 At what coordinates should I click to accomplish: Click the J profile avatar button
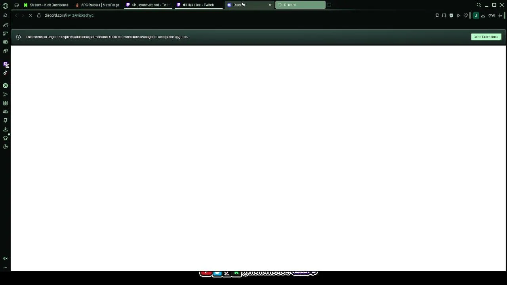click(476, 15)
